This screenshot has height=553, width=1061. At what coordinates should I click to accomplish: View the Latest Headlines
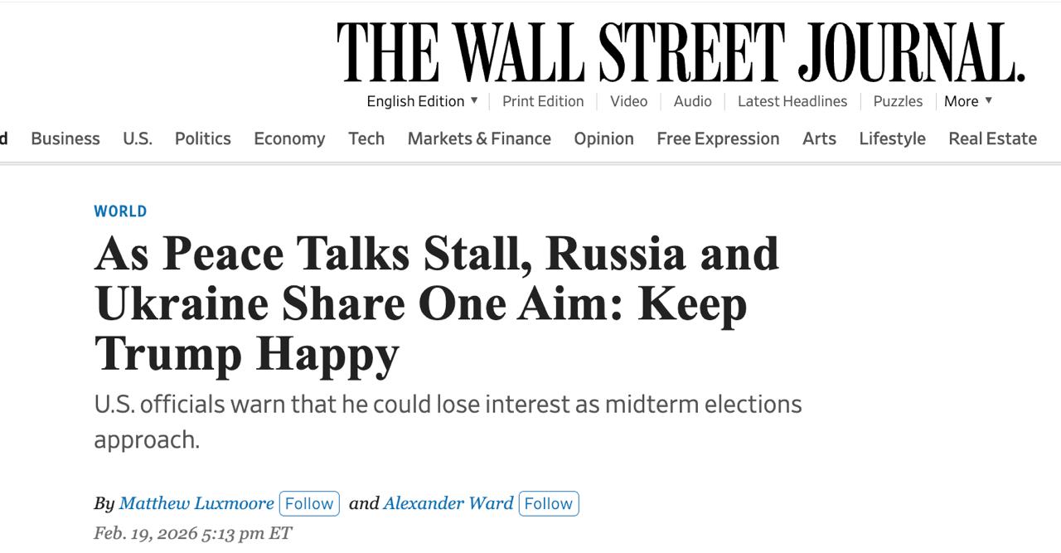[x=792, y=101]
